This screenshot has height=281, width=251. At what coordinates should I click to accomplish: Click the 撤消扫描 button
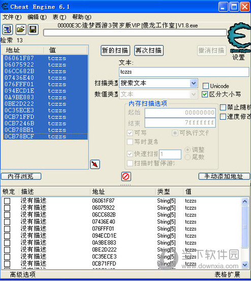[211, 50]
